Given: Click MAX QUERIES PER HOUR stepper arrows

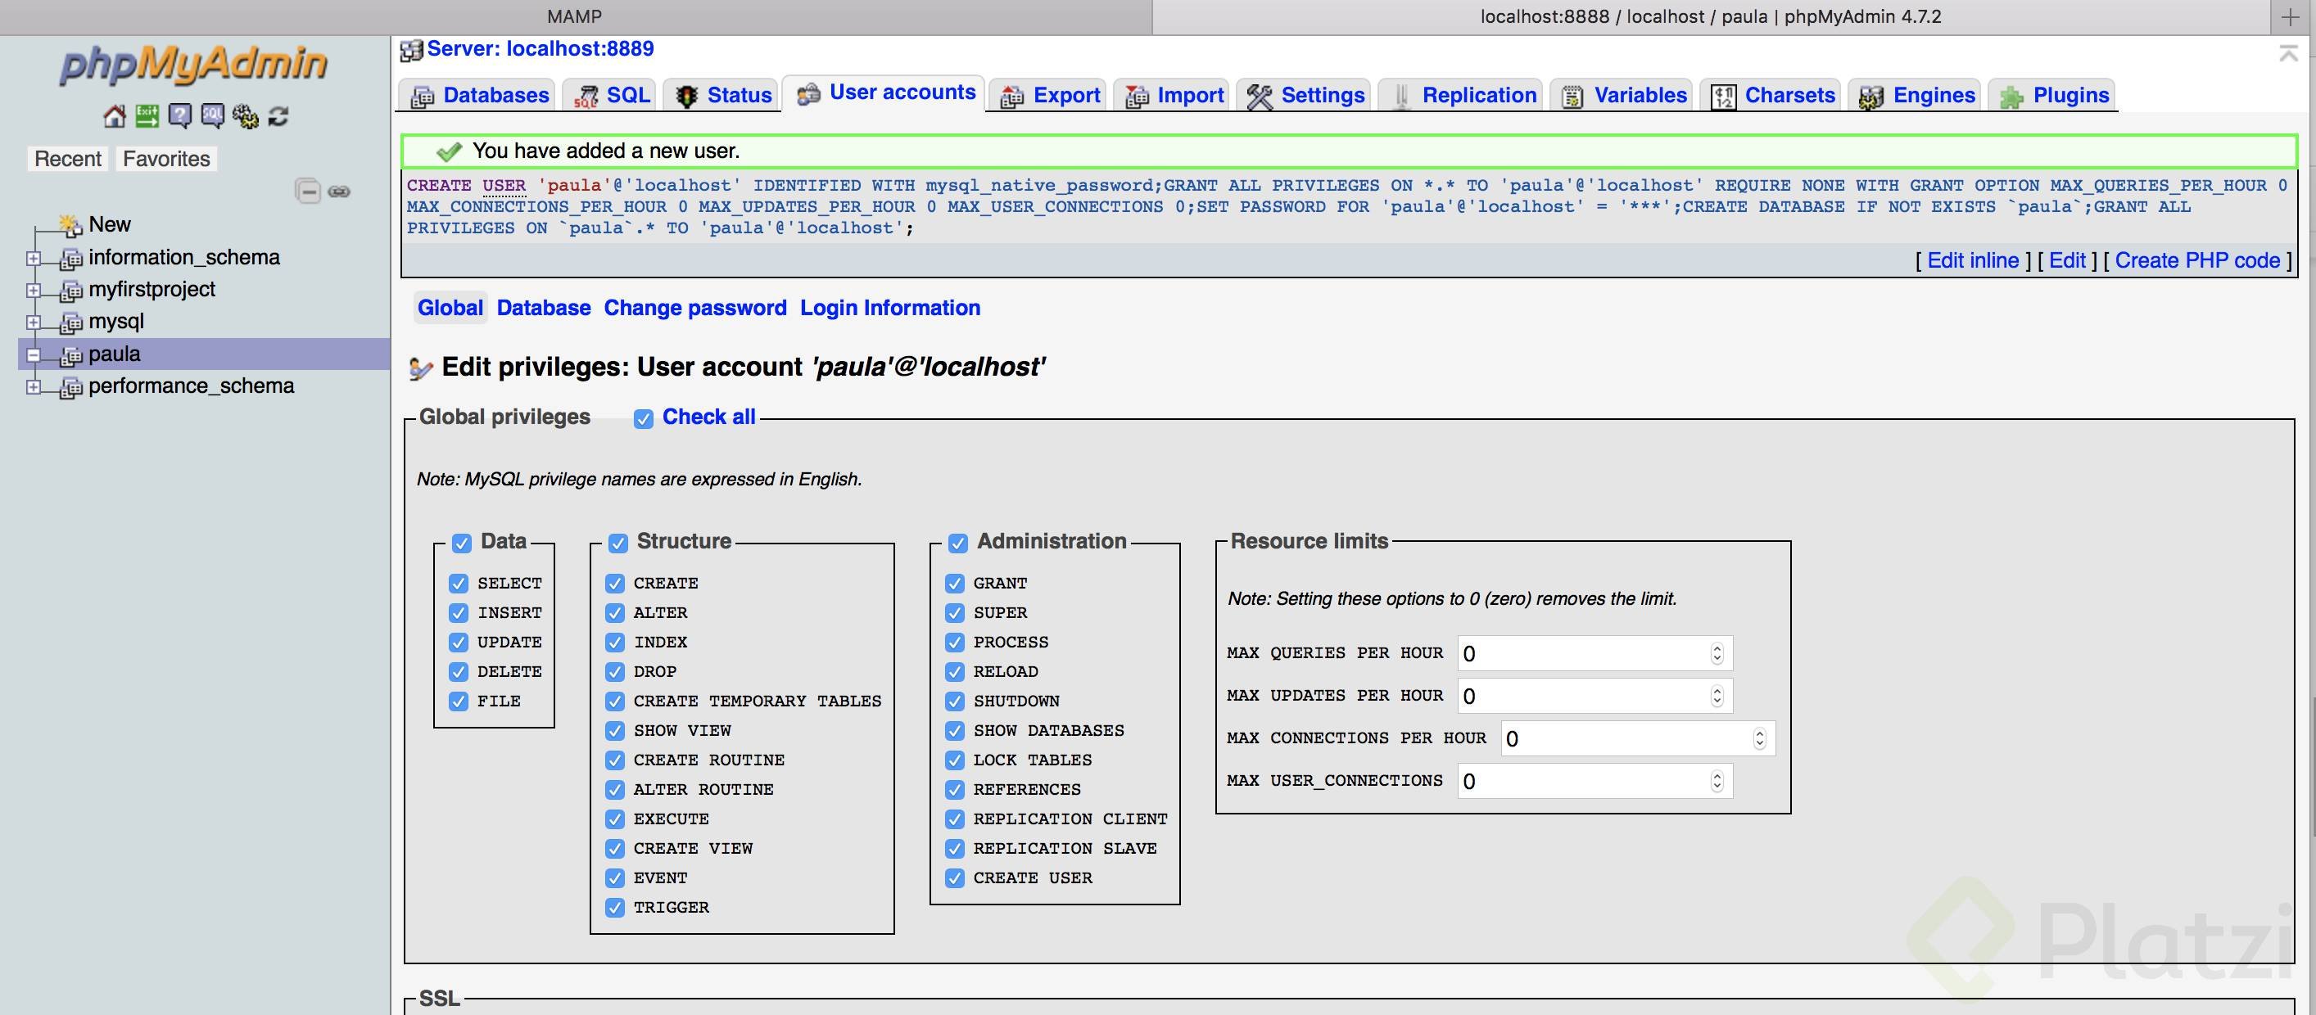Looking at the screenshot, I should 1717,654.
